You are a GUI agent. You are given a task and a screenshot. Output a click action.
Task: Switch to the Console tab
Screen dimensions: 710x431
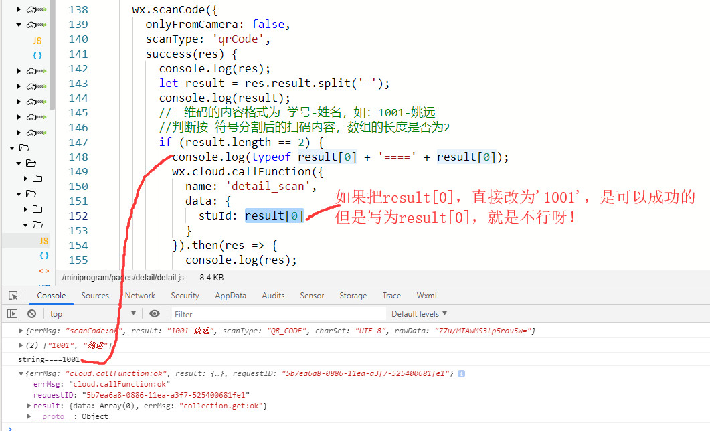point(51,296)
